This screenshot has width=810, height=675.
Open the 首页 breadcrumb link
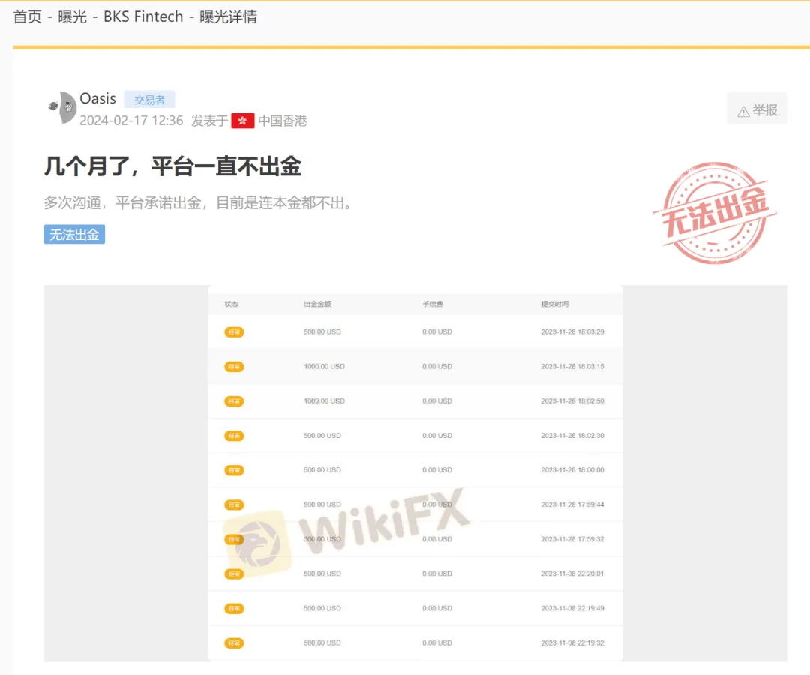click(x=28, y=16)
